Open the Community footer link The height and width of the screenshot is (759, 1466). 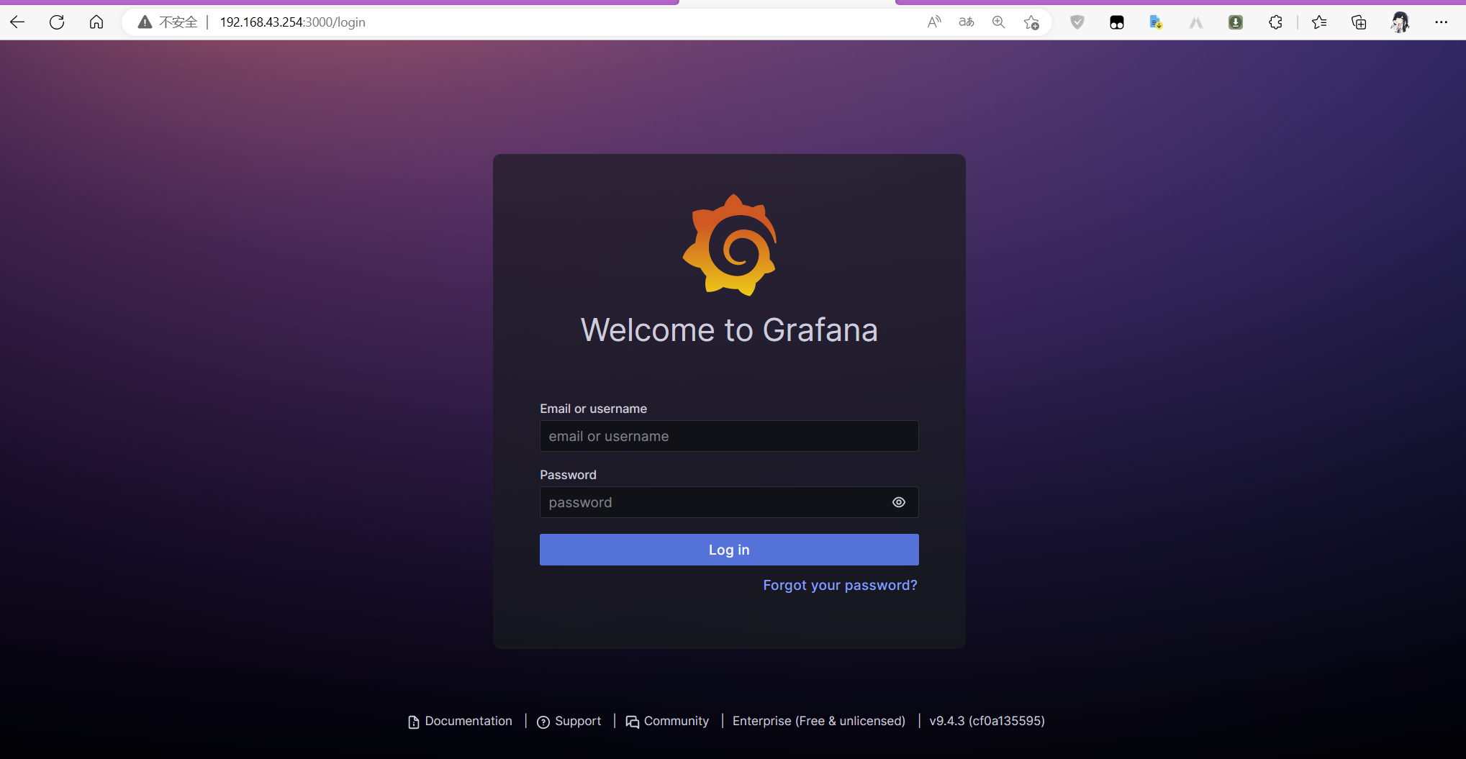[675, 720]
